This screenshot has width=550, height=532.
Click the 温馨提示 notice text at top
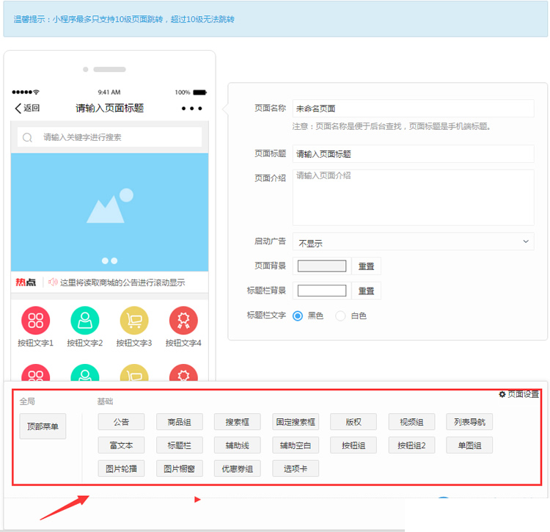pos(124,19)
